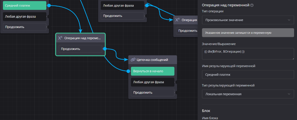Screen dimensions: 297x120
Task: Click the variable icon on the selected Операция над переме... block
Action: 60,38
